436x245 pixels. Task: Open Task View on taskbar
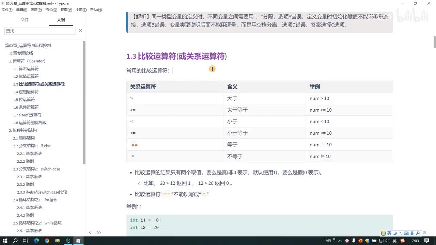click(25, 241)
